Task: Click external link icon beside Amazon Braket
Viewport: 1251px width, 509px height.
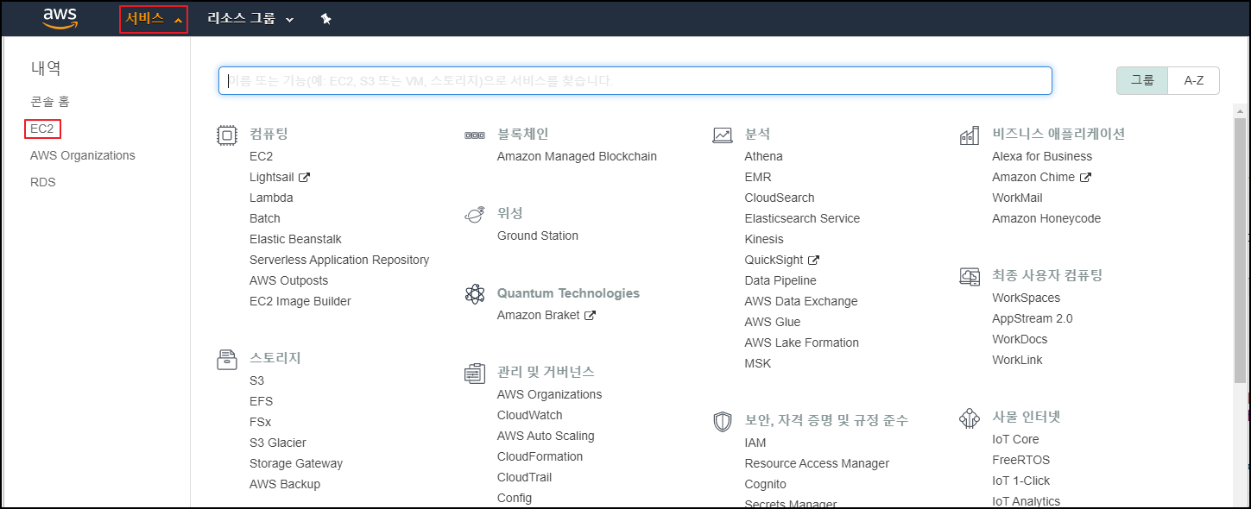Action: 591,315
